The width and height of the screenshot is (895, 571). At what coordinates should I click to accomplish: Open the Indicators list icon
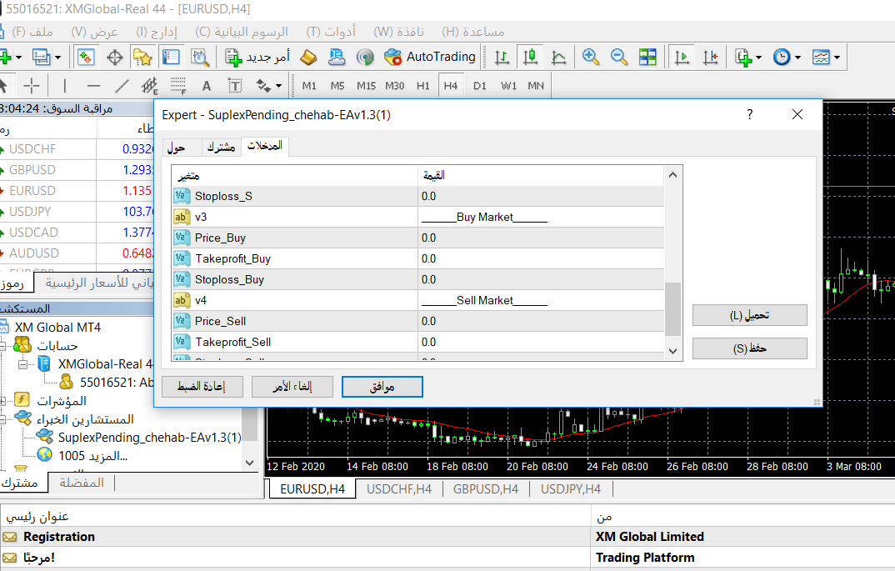(743, 57)
